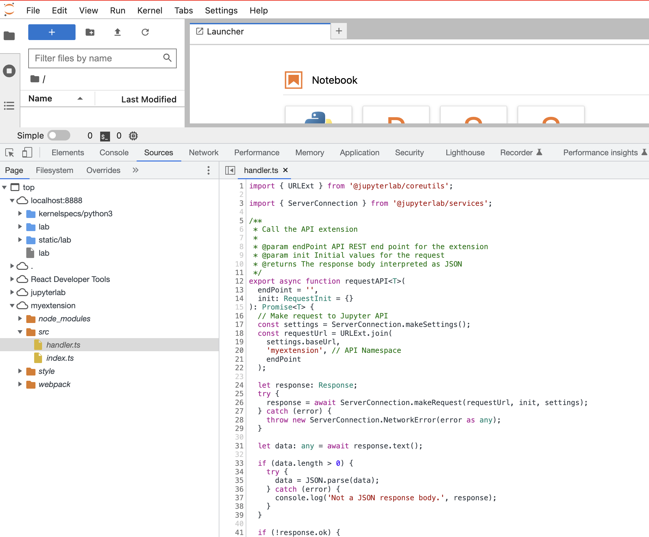Switch to the Network panel
This screenshot has width=649, height=537.
point(204,152)
